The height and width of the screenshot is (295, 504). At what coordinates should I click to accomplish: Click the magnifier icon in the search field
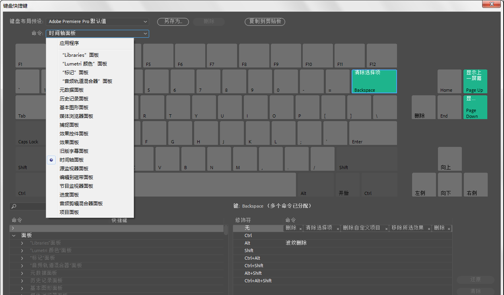[x=14, y=206]
